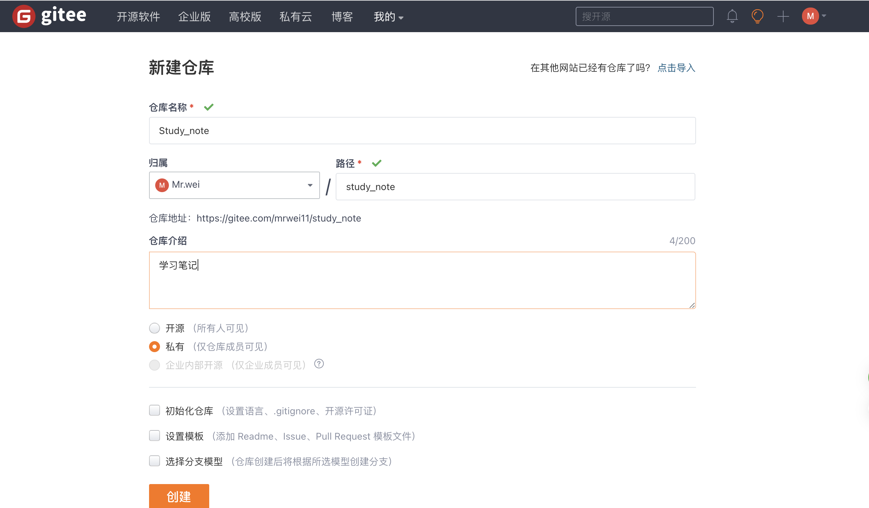Open notifications via the bell icon
This screenshot has width=869, height=508.
click(x=733, y=16)
